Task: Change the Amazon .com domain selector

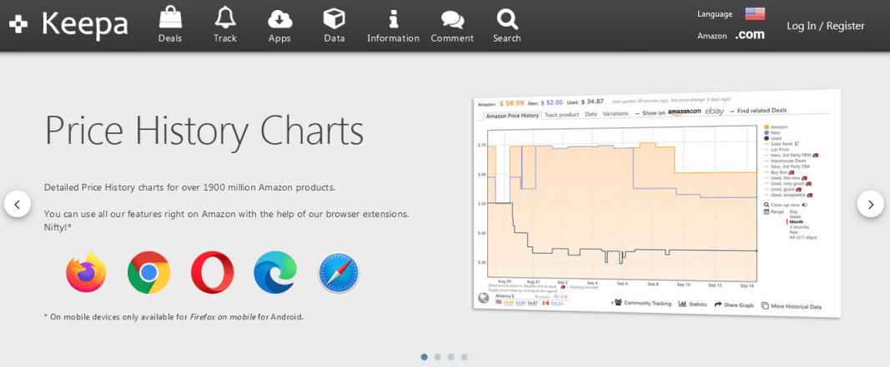Action: 750,35
